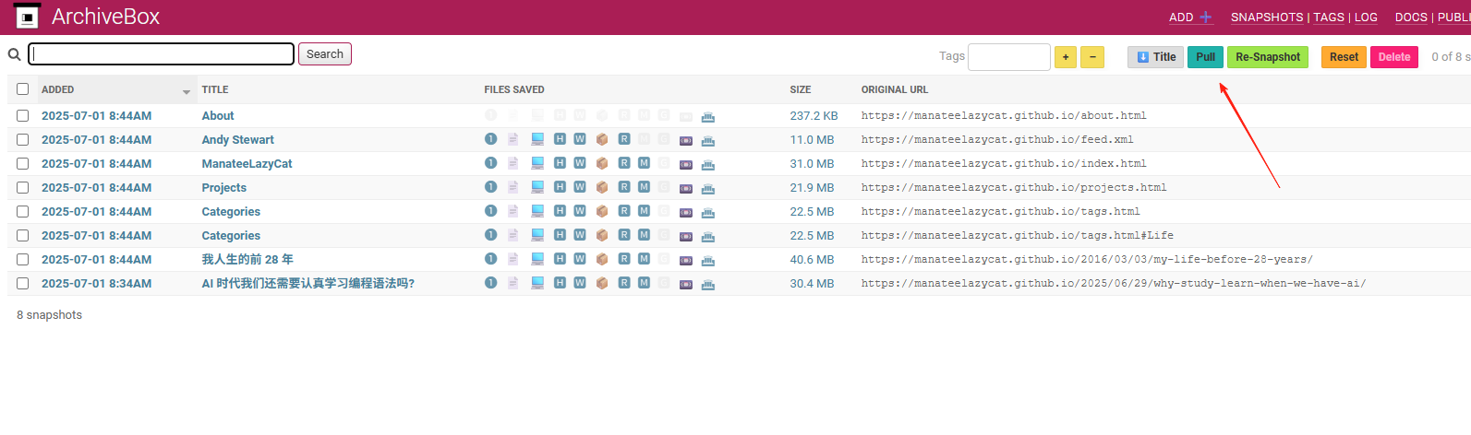Click the plus ADD link in header
This screenshot has height=435, width=1471.
pos(1190,17)
